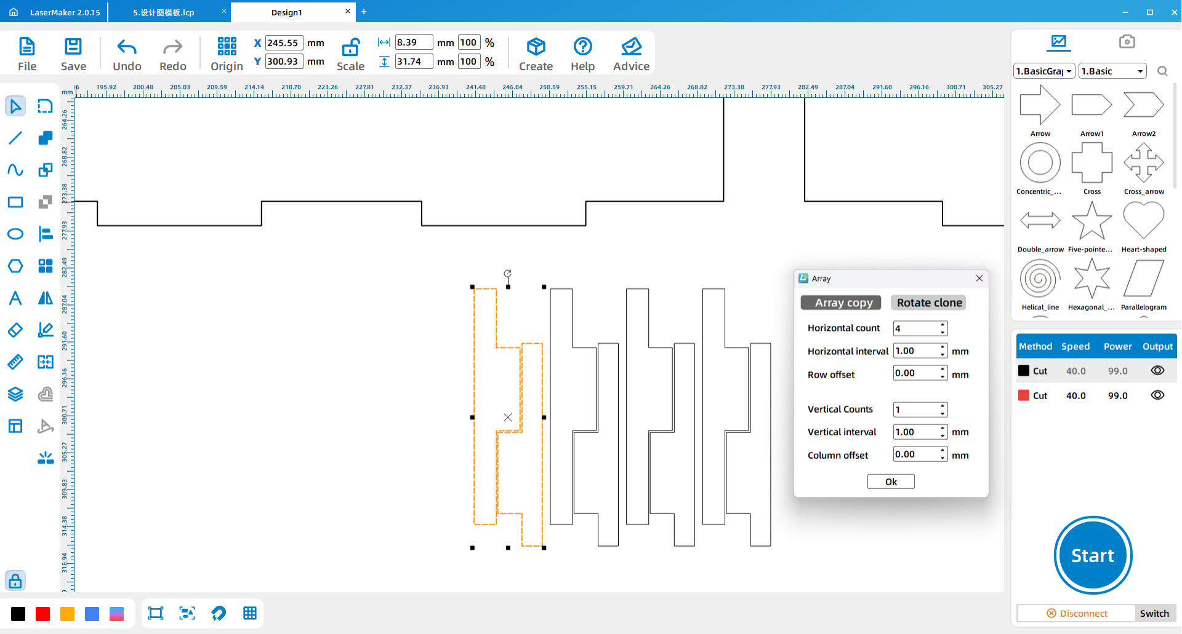The image size is (1182, 634).
Task: Click the Row offset stepper
Action: pos(943,373)
